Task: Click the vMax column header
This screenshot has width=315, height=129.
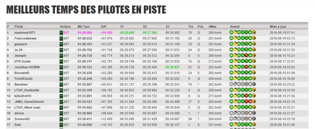Action: (x=213, y=26)
